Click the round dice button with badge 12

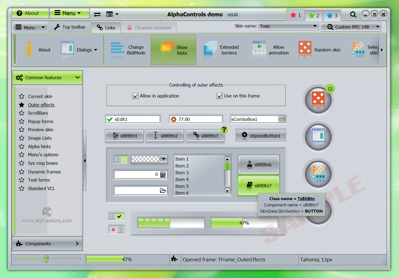pos(318,100)
